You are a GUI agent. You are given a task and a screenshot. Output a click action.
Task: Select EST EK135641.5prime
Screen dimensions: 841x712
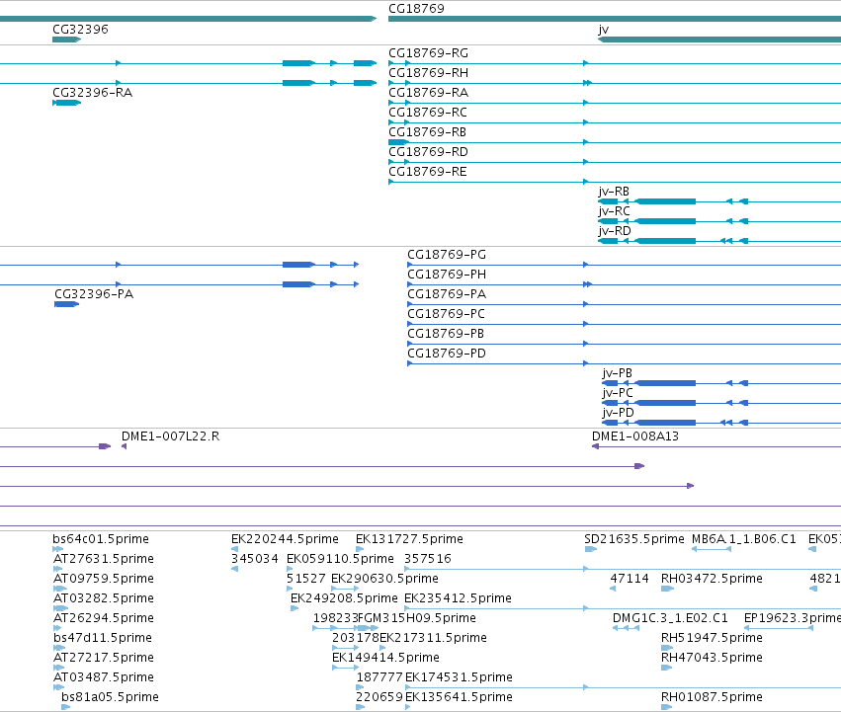click(x=459, y=697)
